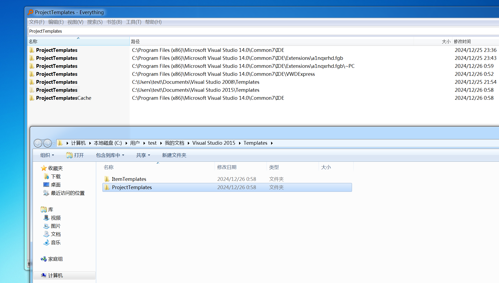Click folder icon of Everything's Visual Studio 2015 row
499x283 pixels.
click(32, 90)
